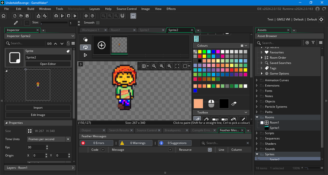Toggle onion skin icon in the frame panel
Viewport: 328px width, 175px height.
pos(85,40)
